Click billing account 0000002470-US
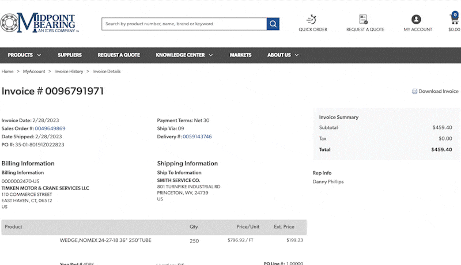Screen dimensions: 461x265 click(20, 181)
